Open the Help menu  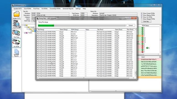click(x=84, y=9)
